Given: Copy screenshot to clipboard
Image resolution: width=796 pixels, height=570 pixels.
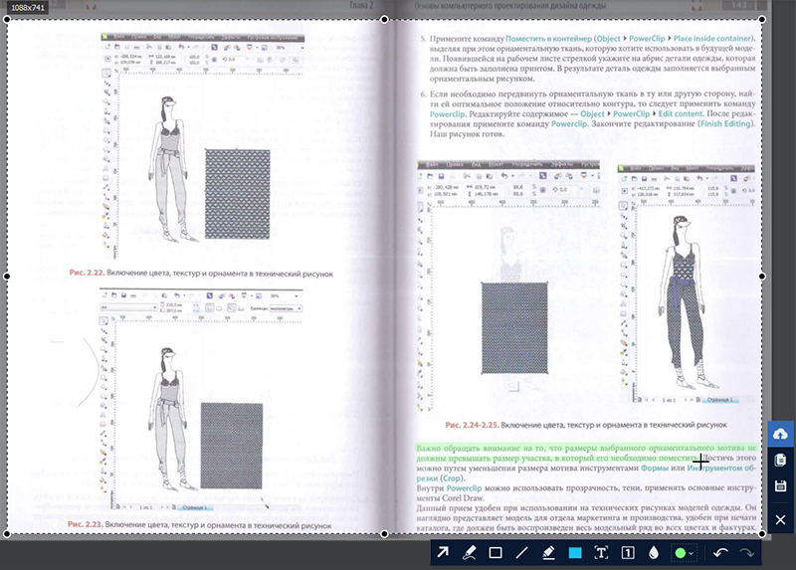Looking at the screenshot, I should click(780, 461).
